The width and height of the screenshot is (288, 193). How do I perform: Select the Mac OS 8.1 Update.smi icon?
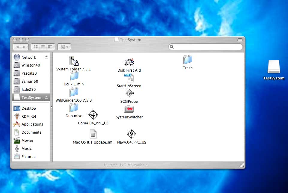coord(93,134)
